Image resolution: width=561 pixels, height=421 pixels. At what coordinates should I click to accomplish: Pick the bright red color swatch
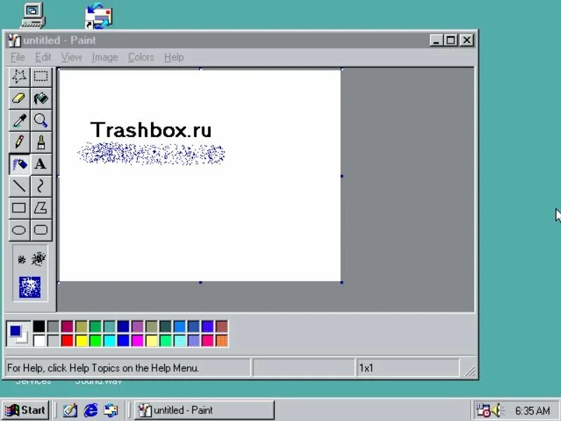(x=67, y=340)
